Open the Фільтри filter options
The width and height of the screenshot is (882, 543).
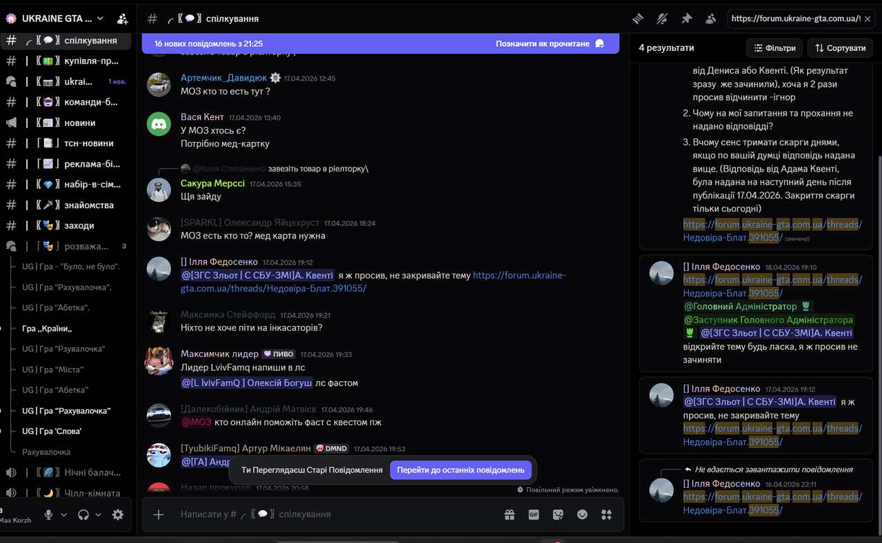pyautogui.click(x=774, y=48)
